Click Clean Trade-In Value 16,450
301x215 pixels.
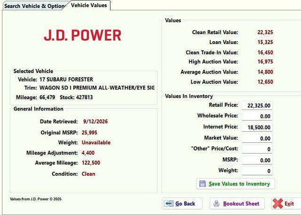click(x=265, y=52)
